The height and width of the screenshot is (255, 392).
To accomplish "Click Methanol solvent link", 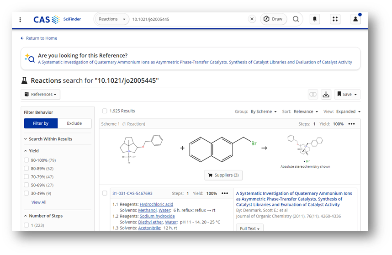I will 147,210.
